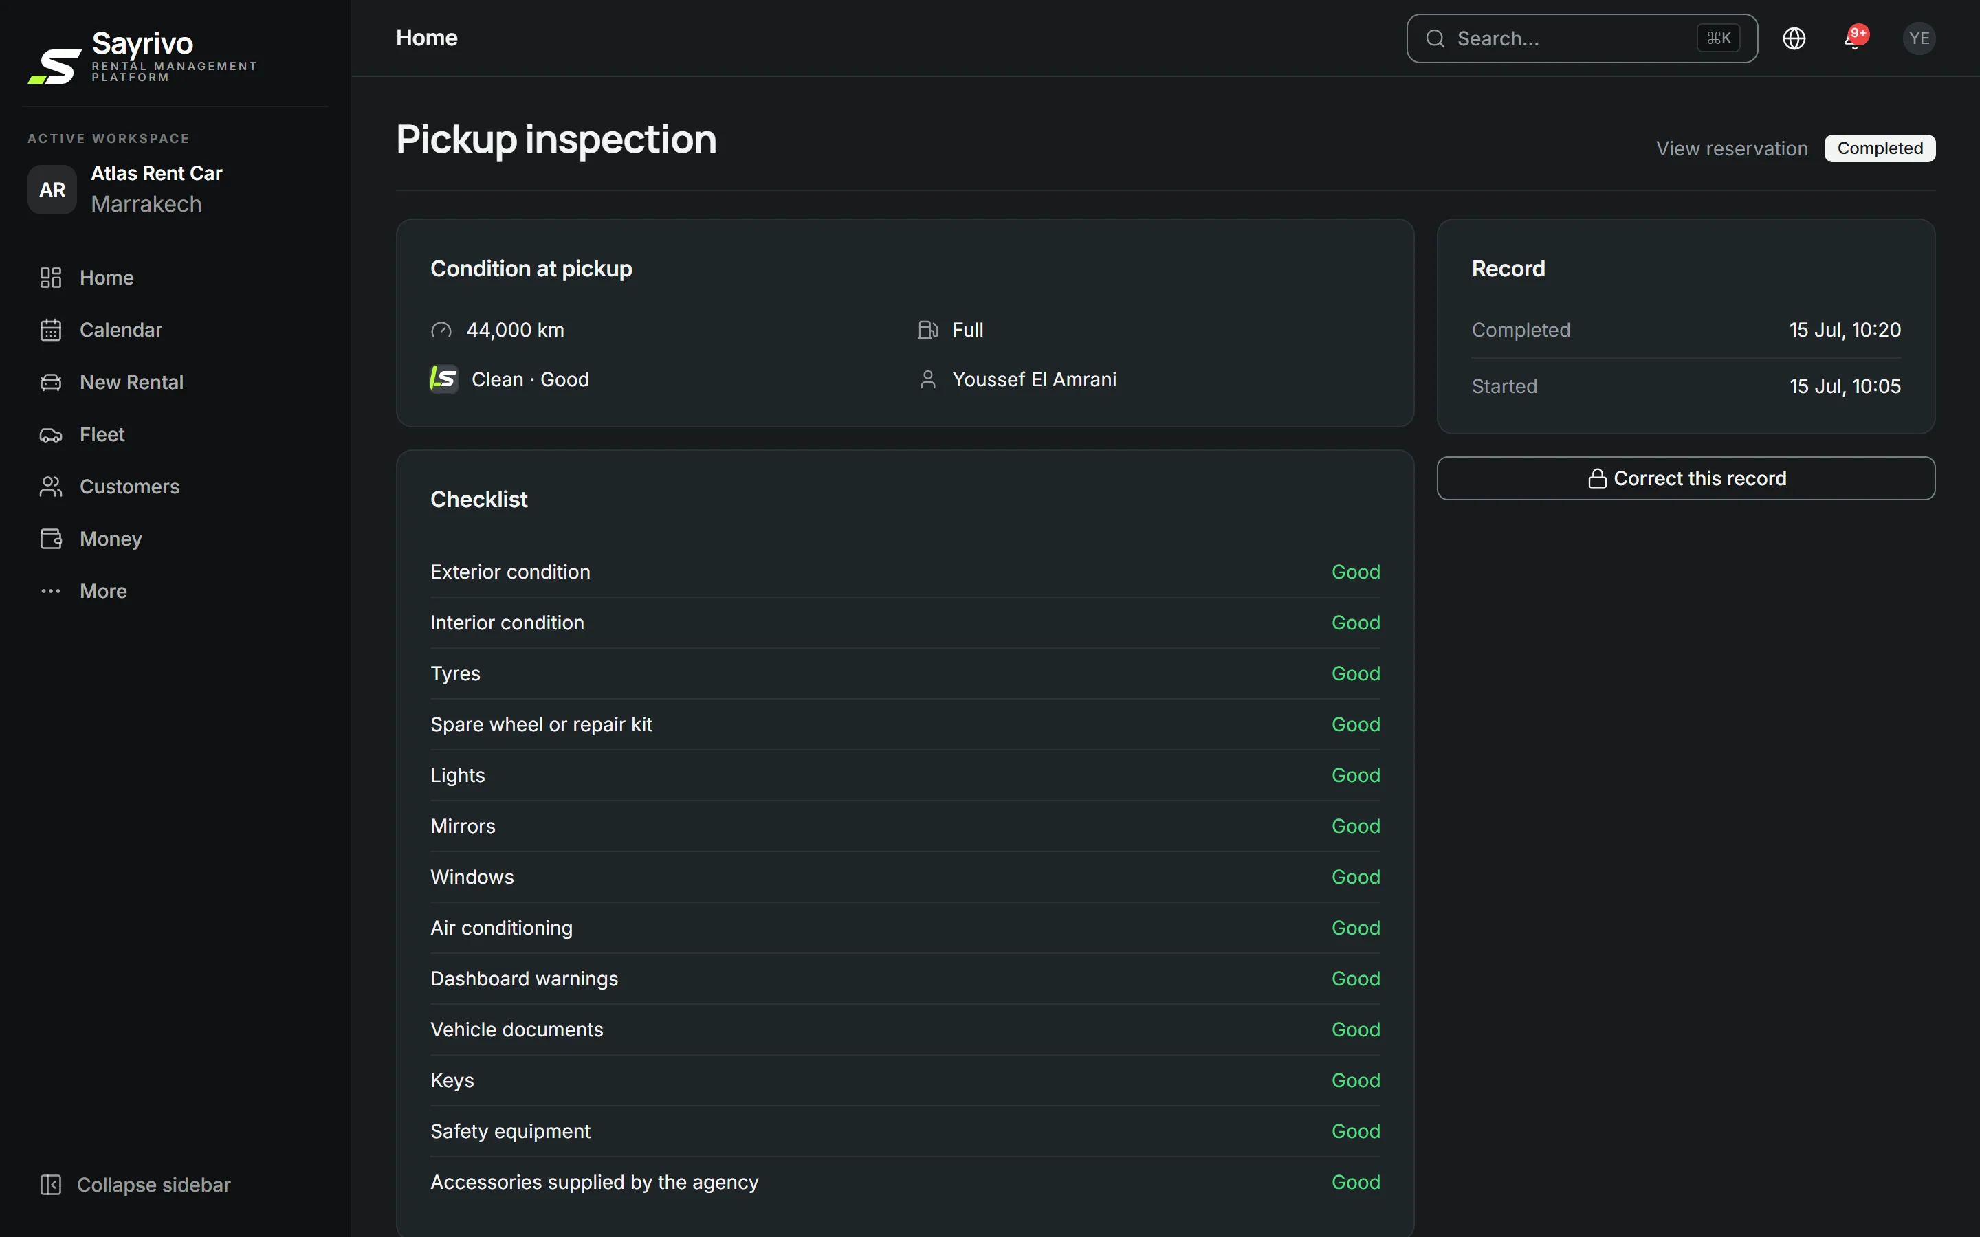This screenshot has width=1980, height=1237.
Task: Click the Air conditioning checklist row
Action: click(905, 928)
